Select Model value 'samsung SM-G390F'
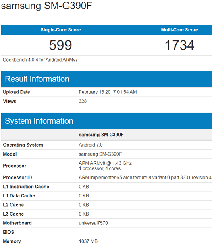The height and width of the screenshot is (245, 212). [x=100, y=154]
